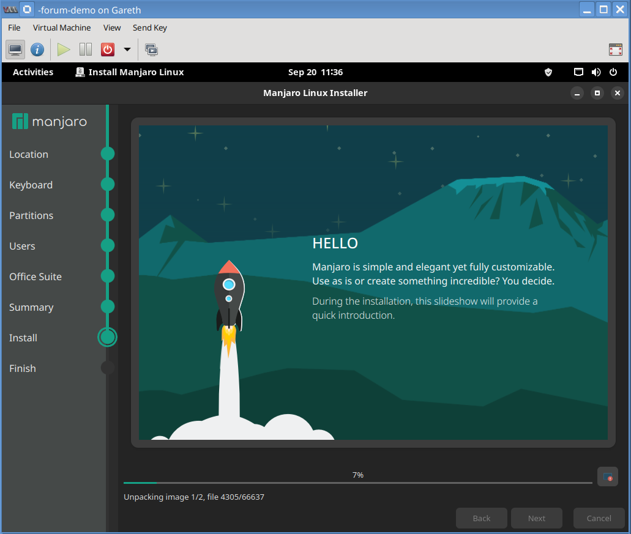Open the Virtual Machine menu
The image size is (631, 534).
[62, 28]
